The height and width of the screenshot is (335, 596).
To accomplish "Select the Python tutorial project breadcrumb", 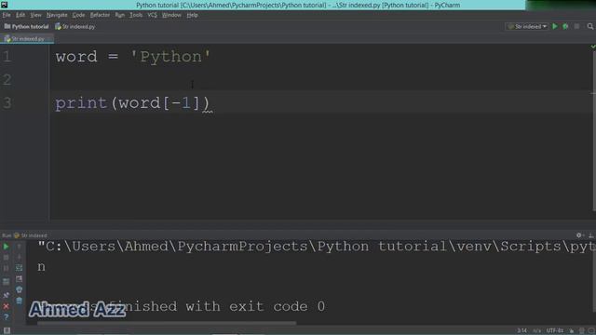I will tap(27, 27).
